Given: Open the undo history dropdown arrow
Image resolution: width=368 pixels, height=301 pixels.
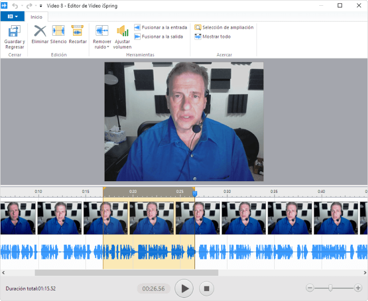Looking at the screenshot, I should pyautogui.click(x=22, y=6).
